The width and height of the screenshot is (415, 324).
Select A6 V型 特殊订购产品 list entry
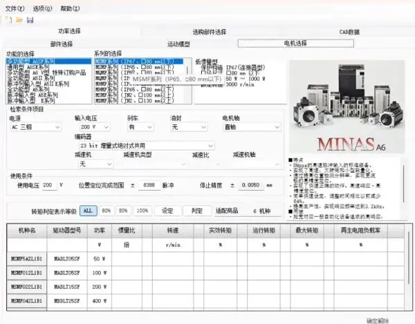[48, 73]
